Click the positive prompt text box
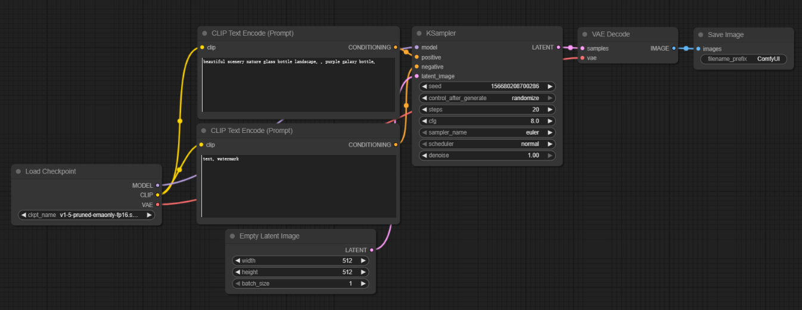 (299, 85)
